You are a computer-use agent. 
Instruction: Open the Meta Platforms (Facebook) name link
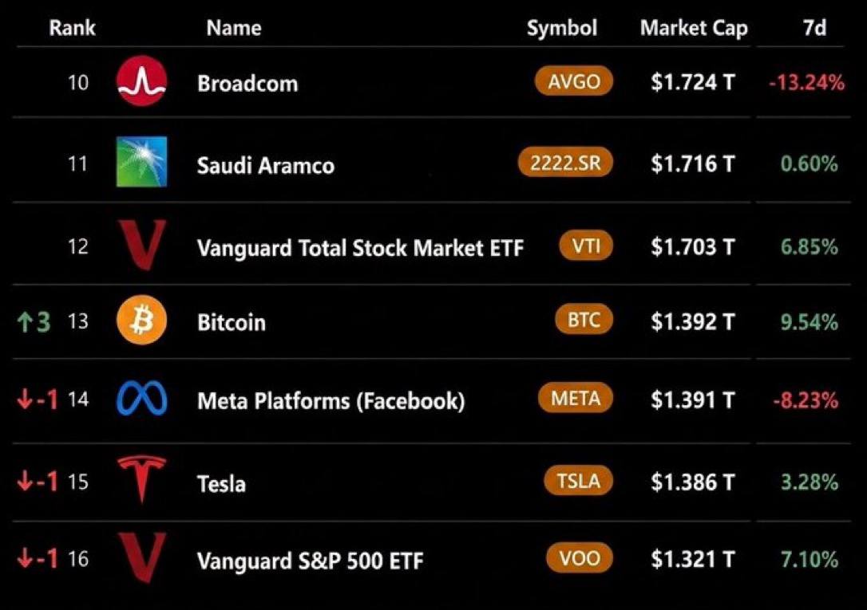tap(331, 400)
